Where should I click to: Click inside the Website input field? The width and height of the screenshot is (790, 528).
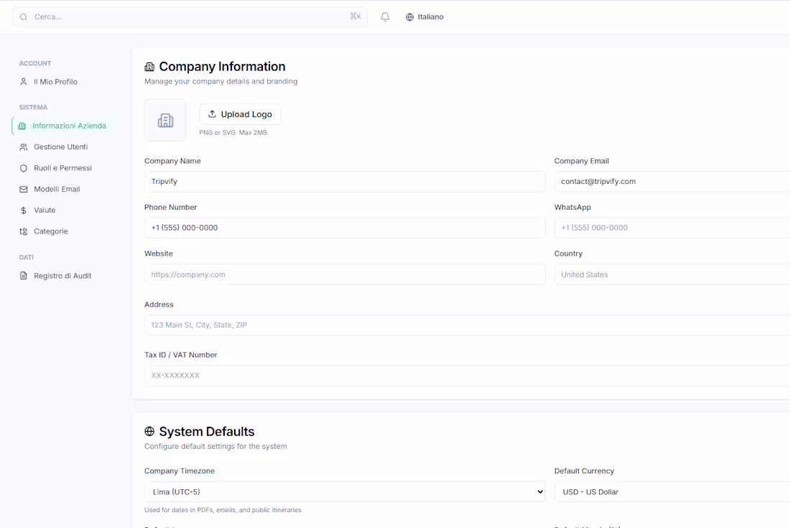[345, 274]
